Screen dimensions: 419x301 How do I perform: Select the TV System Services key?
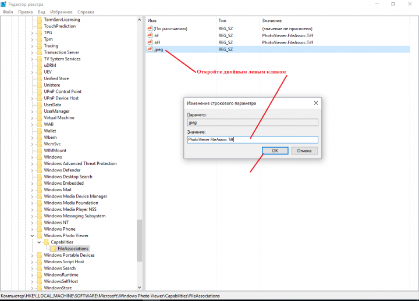click(x=62, y=59)
